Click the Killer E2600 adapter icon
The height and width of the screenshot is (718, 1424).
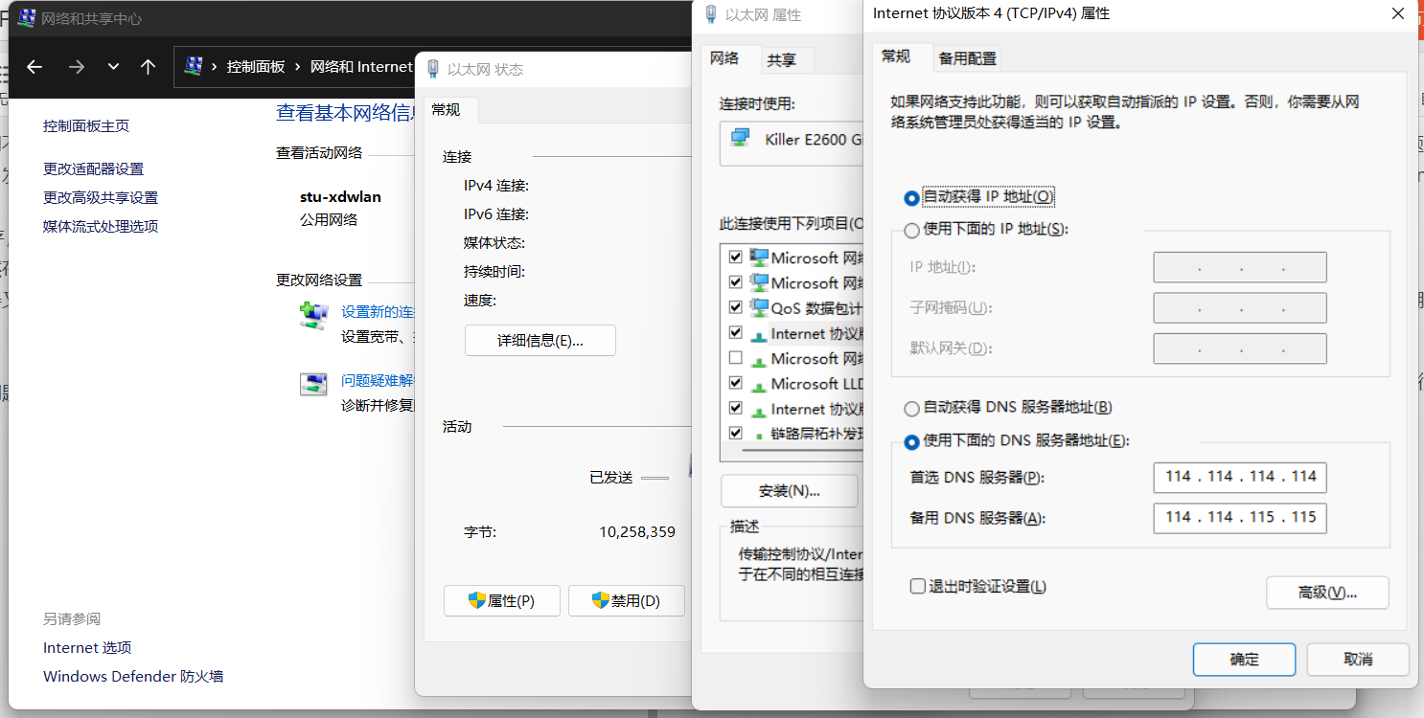click(x=740, y=139)
